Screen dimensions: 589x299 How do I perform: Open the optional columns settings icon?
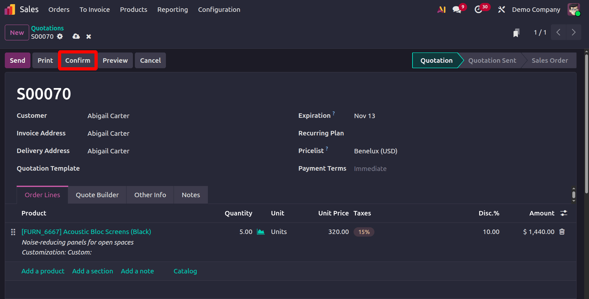click(564, 213)
